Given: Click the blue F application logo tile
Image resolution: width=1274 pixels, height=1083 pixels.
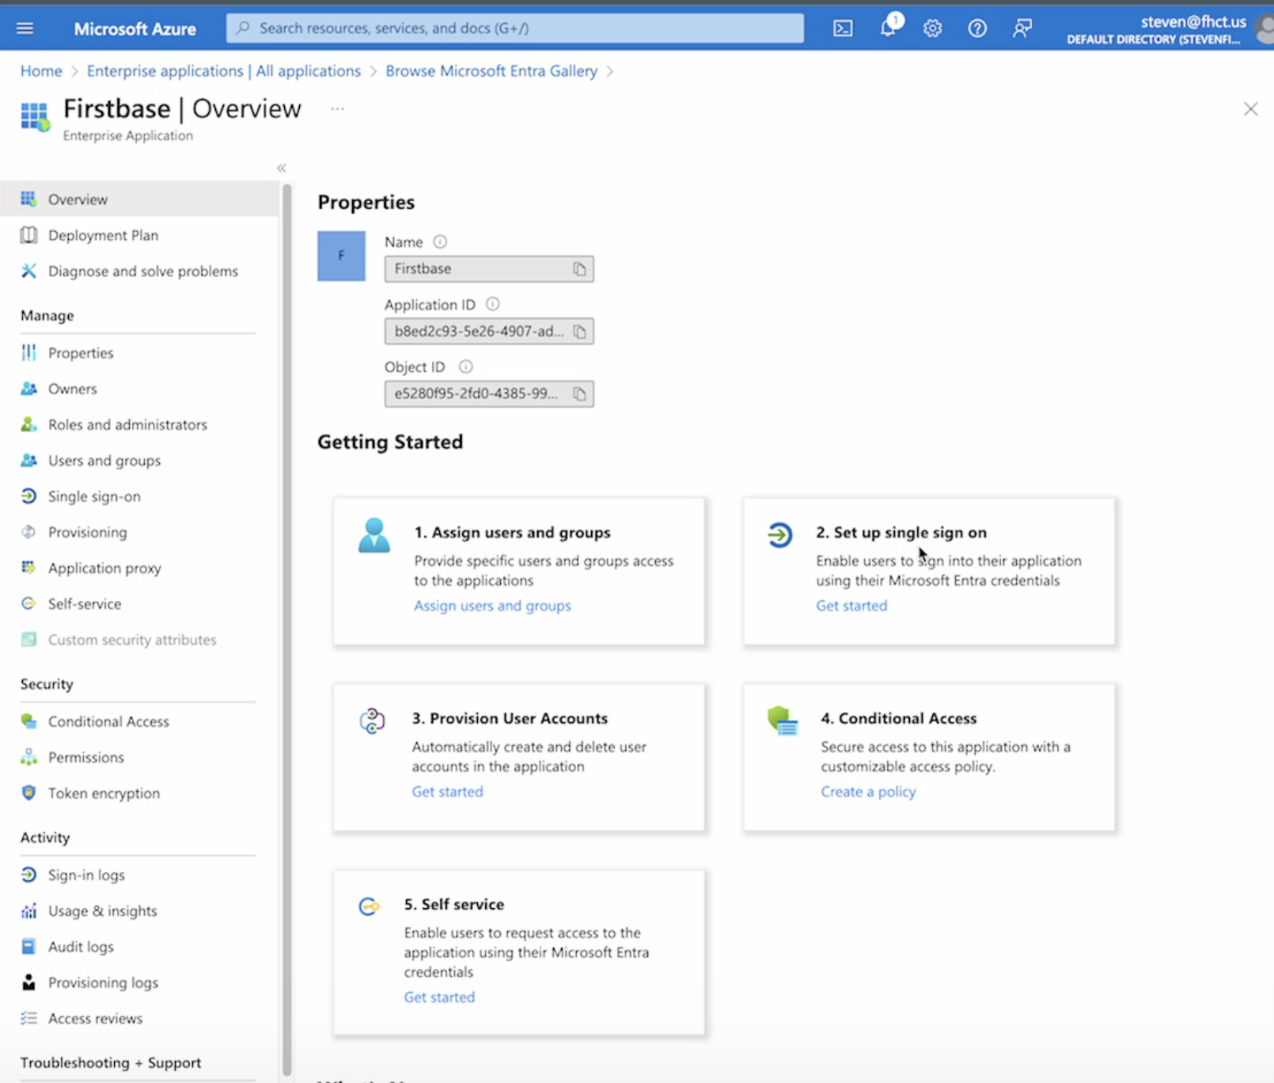Looking at the screenshot, I should coord(341,256).
